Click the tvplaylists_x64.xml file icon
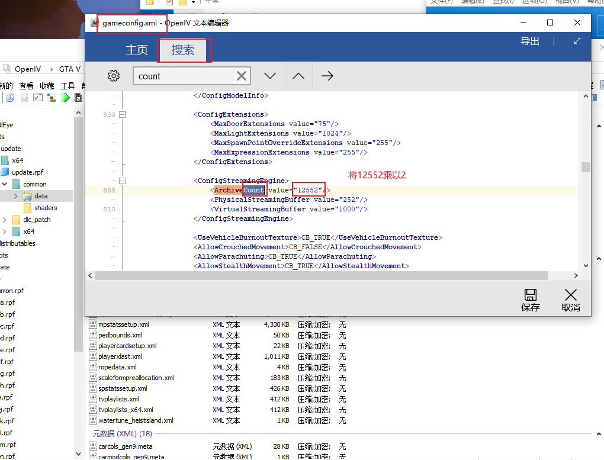This screenshot has width=604, height=460. [x=93, y=410]
